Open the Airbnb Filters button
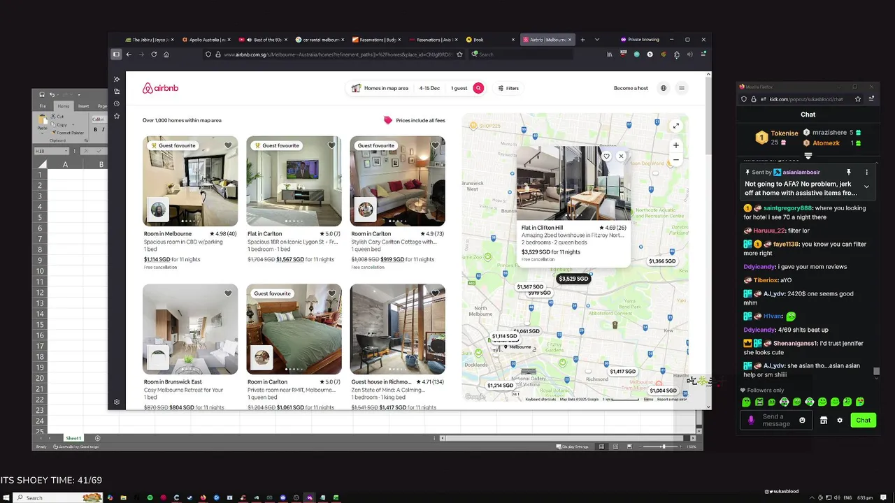The width and height of the screenshot is (895, 503). tap(508, 88)
